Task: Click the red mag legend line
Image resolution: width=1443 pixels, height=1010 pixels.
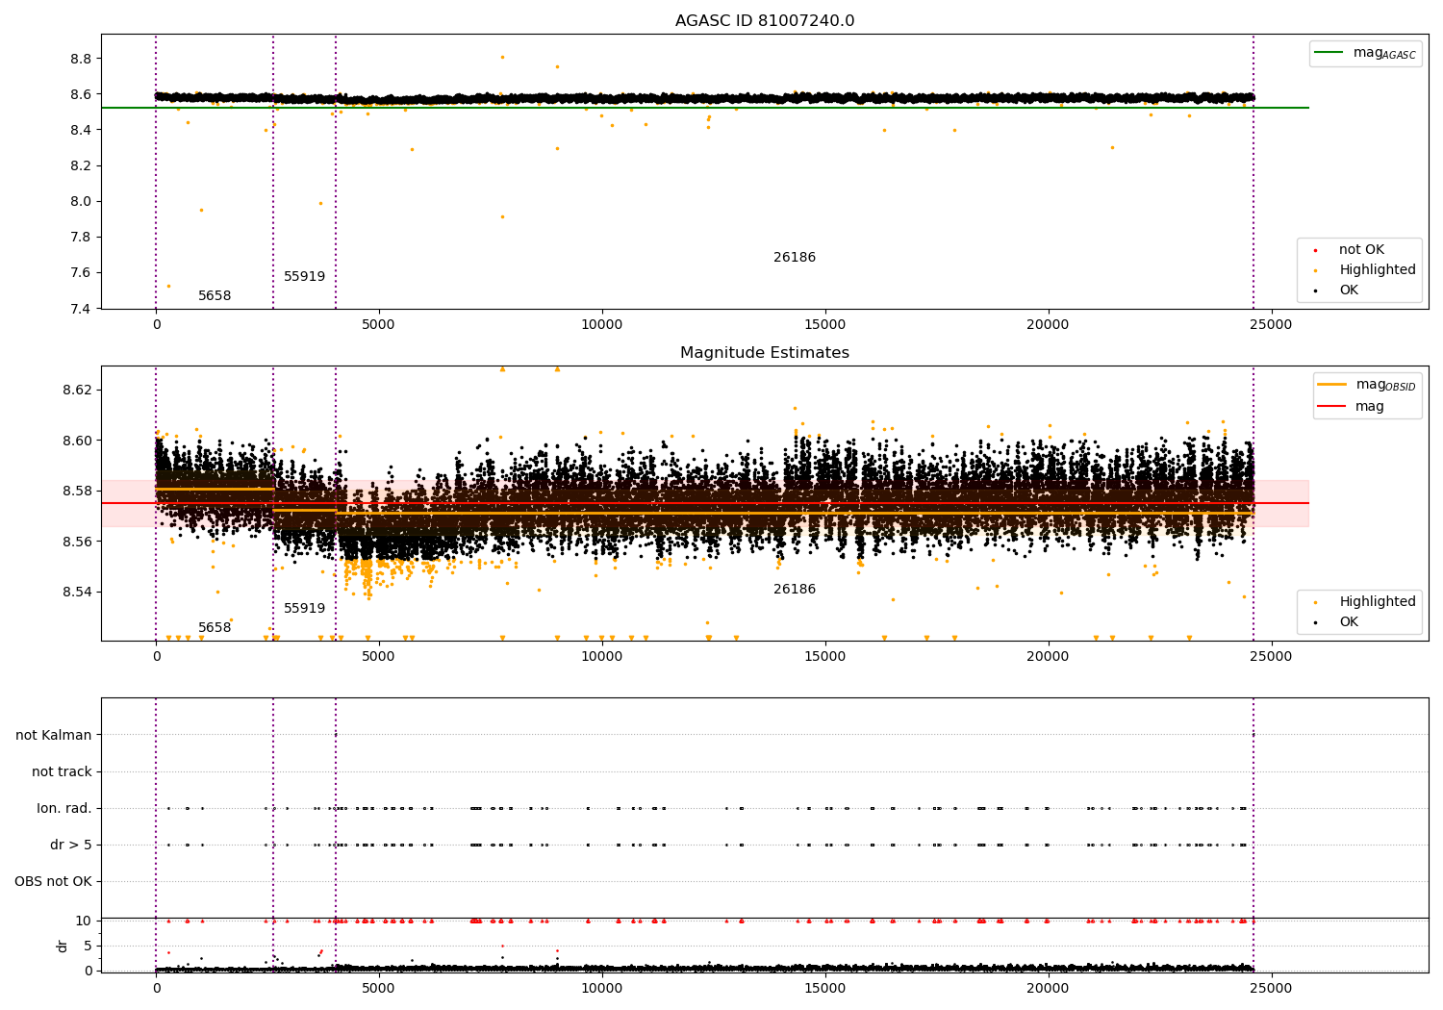Action: (x=1331, y=406)
